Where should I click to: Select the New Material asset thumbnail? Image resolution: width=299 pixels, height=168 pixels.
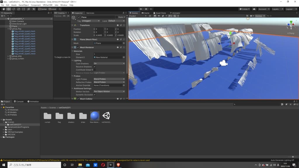tap(95, 116)
